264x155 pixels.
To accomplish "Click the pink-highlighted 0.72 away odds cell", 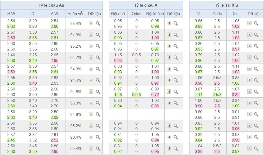I will (x=155, y=94).
